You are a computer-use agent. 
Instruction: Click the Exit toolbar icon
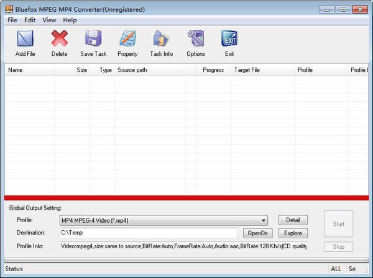229,38
